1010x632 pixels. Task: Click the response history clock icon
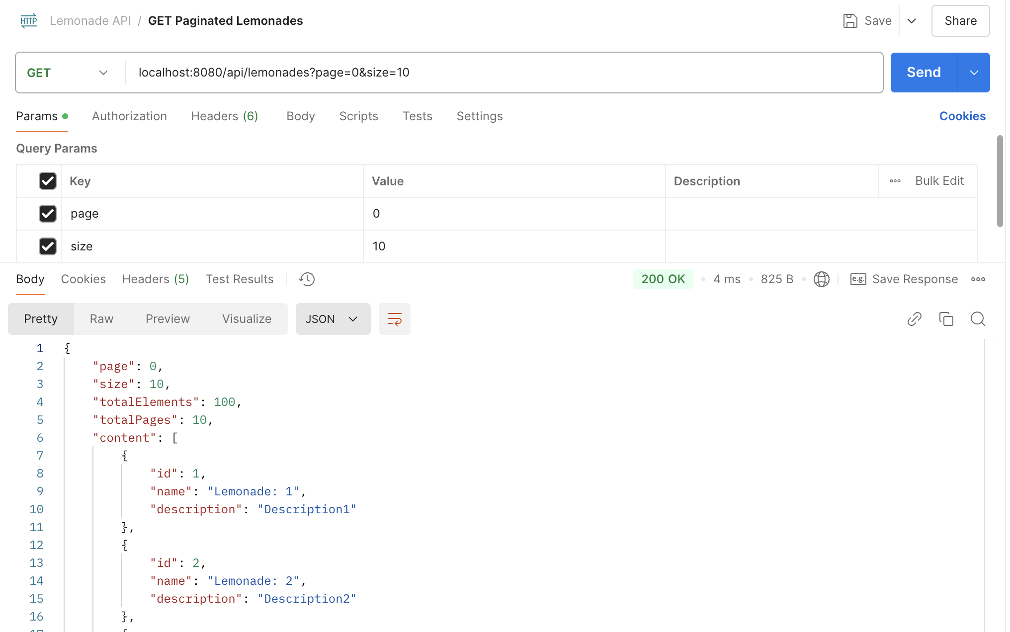pos(307,279)
